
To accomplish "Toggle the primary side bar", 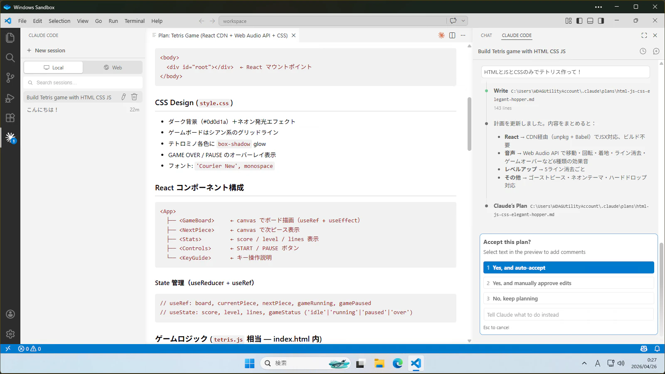I will point(579,21).
